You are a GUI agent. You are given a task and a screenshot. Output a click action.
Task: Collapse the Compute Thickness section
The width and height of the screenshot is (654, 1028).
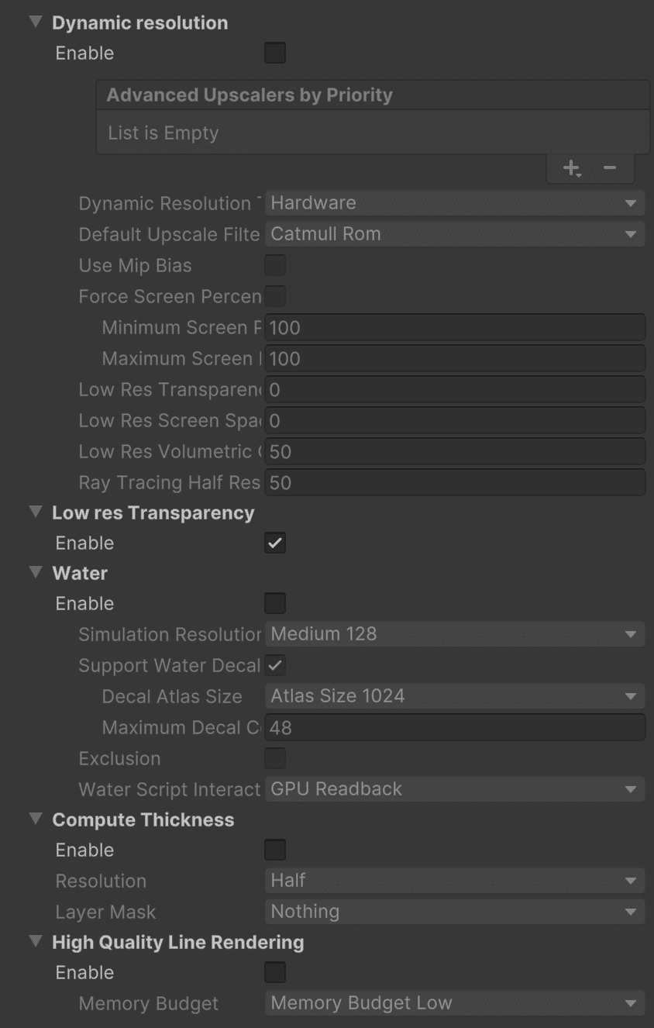click(36, 819)
